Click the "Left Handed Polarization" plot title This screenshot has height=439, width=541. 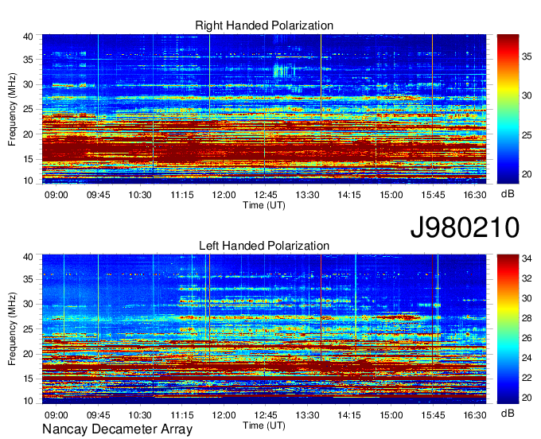click(x=264, y=246)
